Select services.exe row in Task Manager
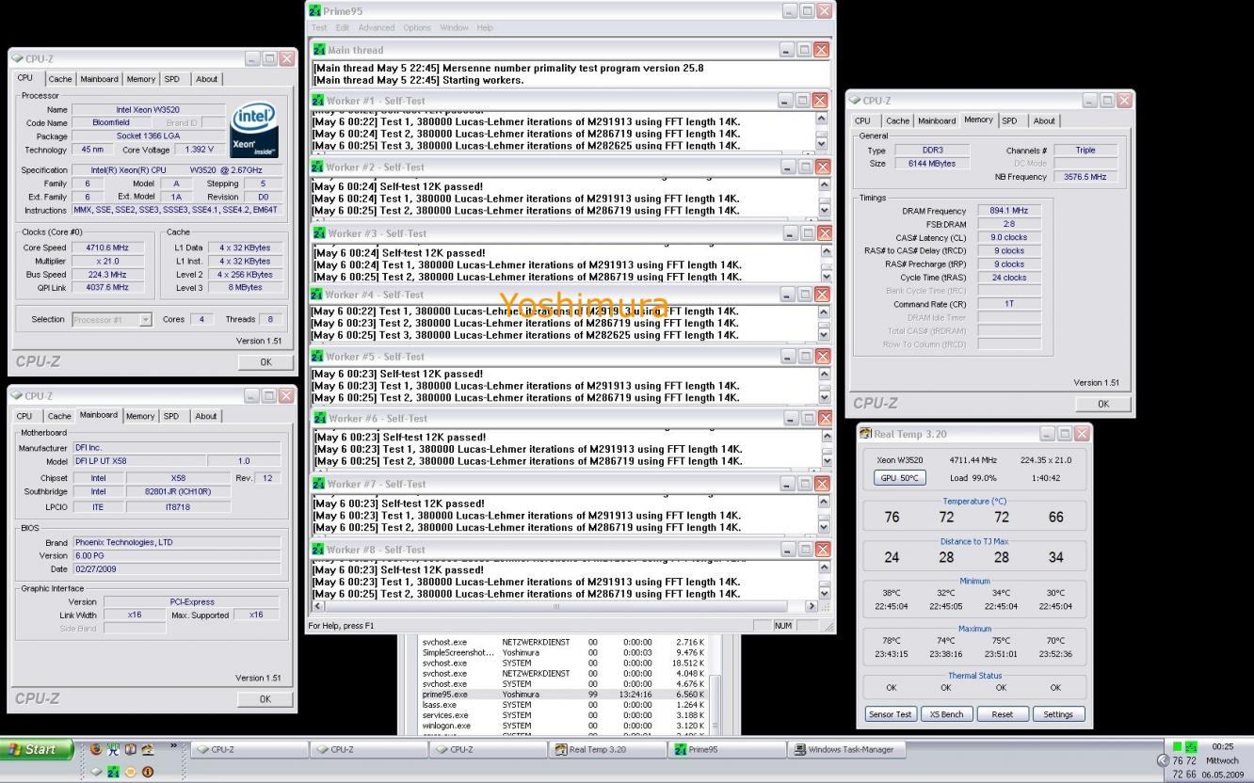Screen dimensions: 1254x783 pyautogui.click(x=564, y=715)
